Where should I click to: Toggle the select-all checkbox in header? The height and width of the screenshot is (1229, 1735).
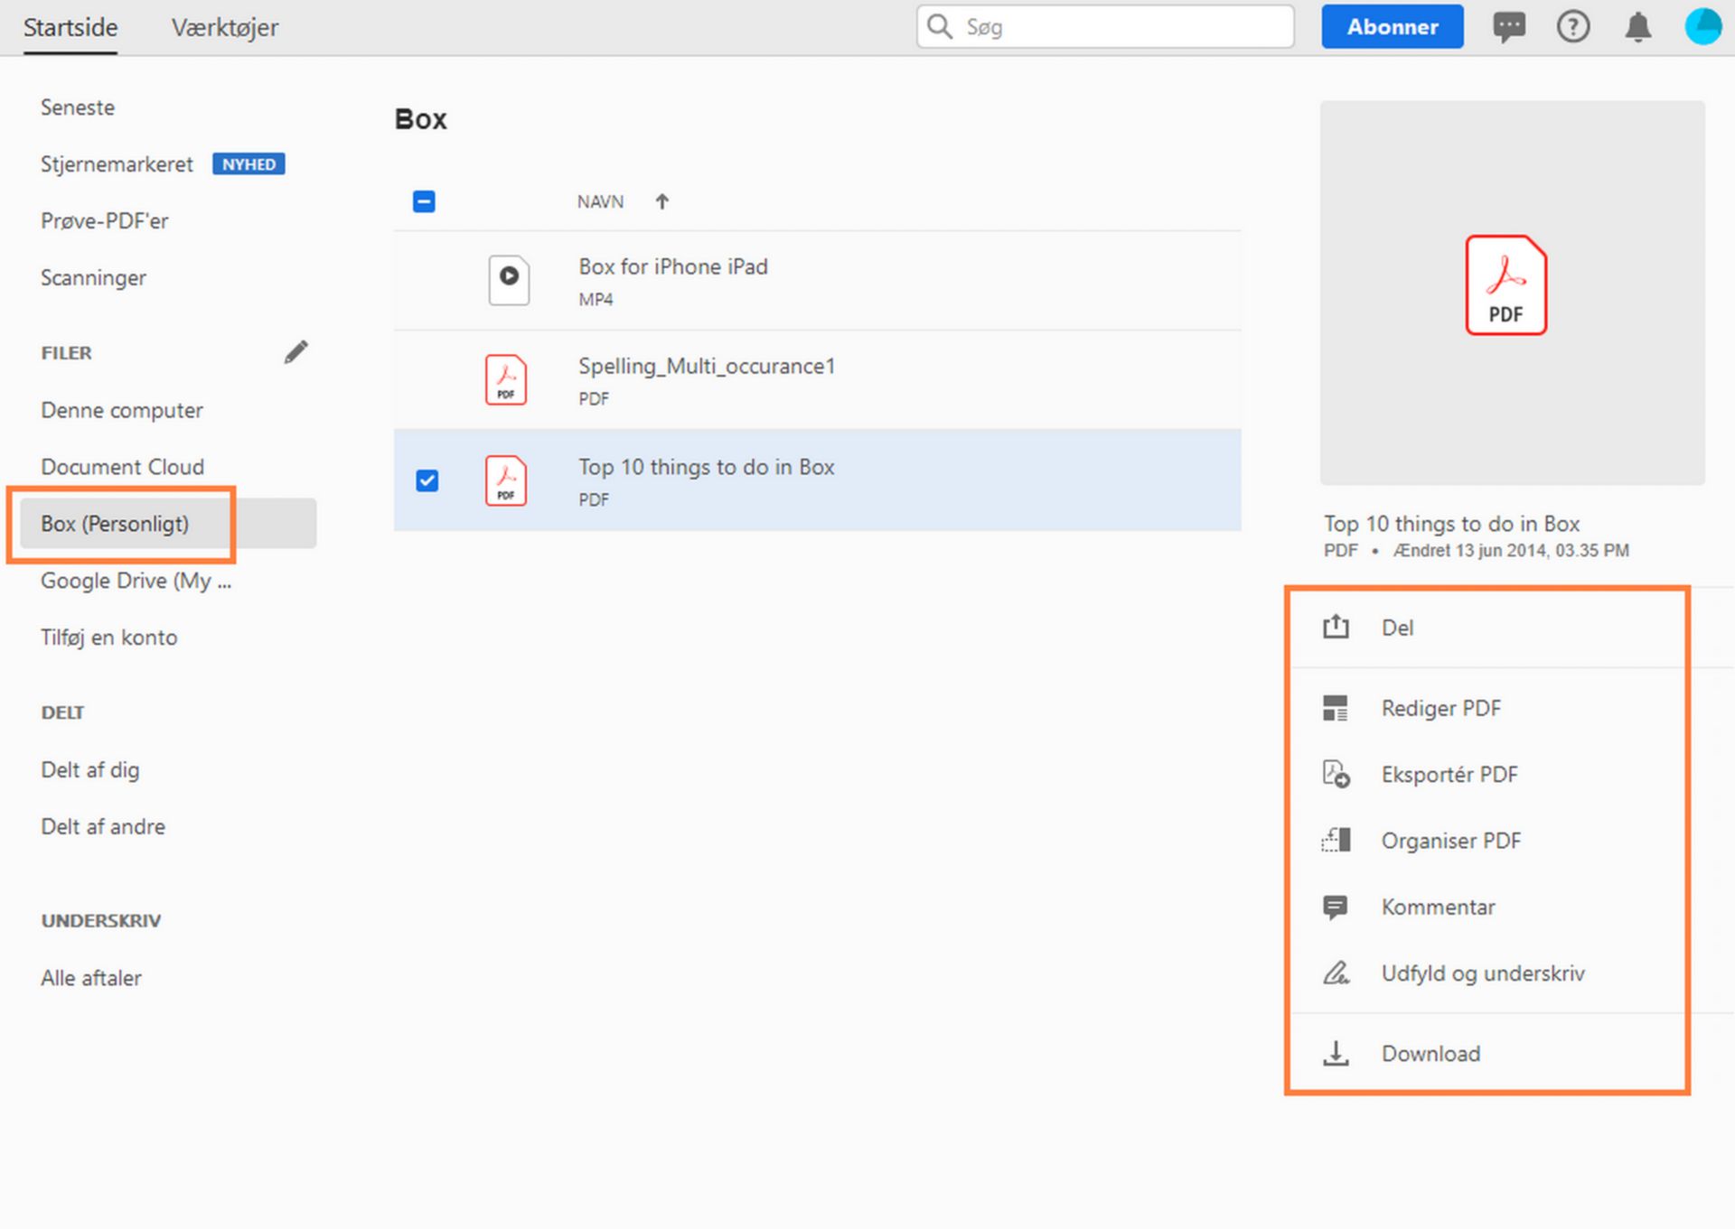tap(424, 201)
